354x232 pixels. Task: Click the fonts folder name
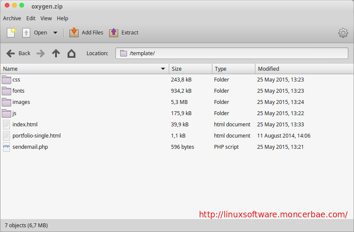click(x=18, y=91)
